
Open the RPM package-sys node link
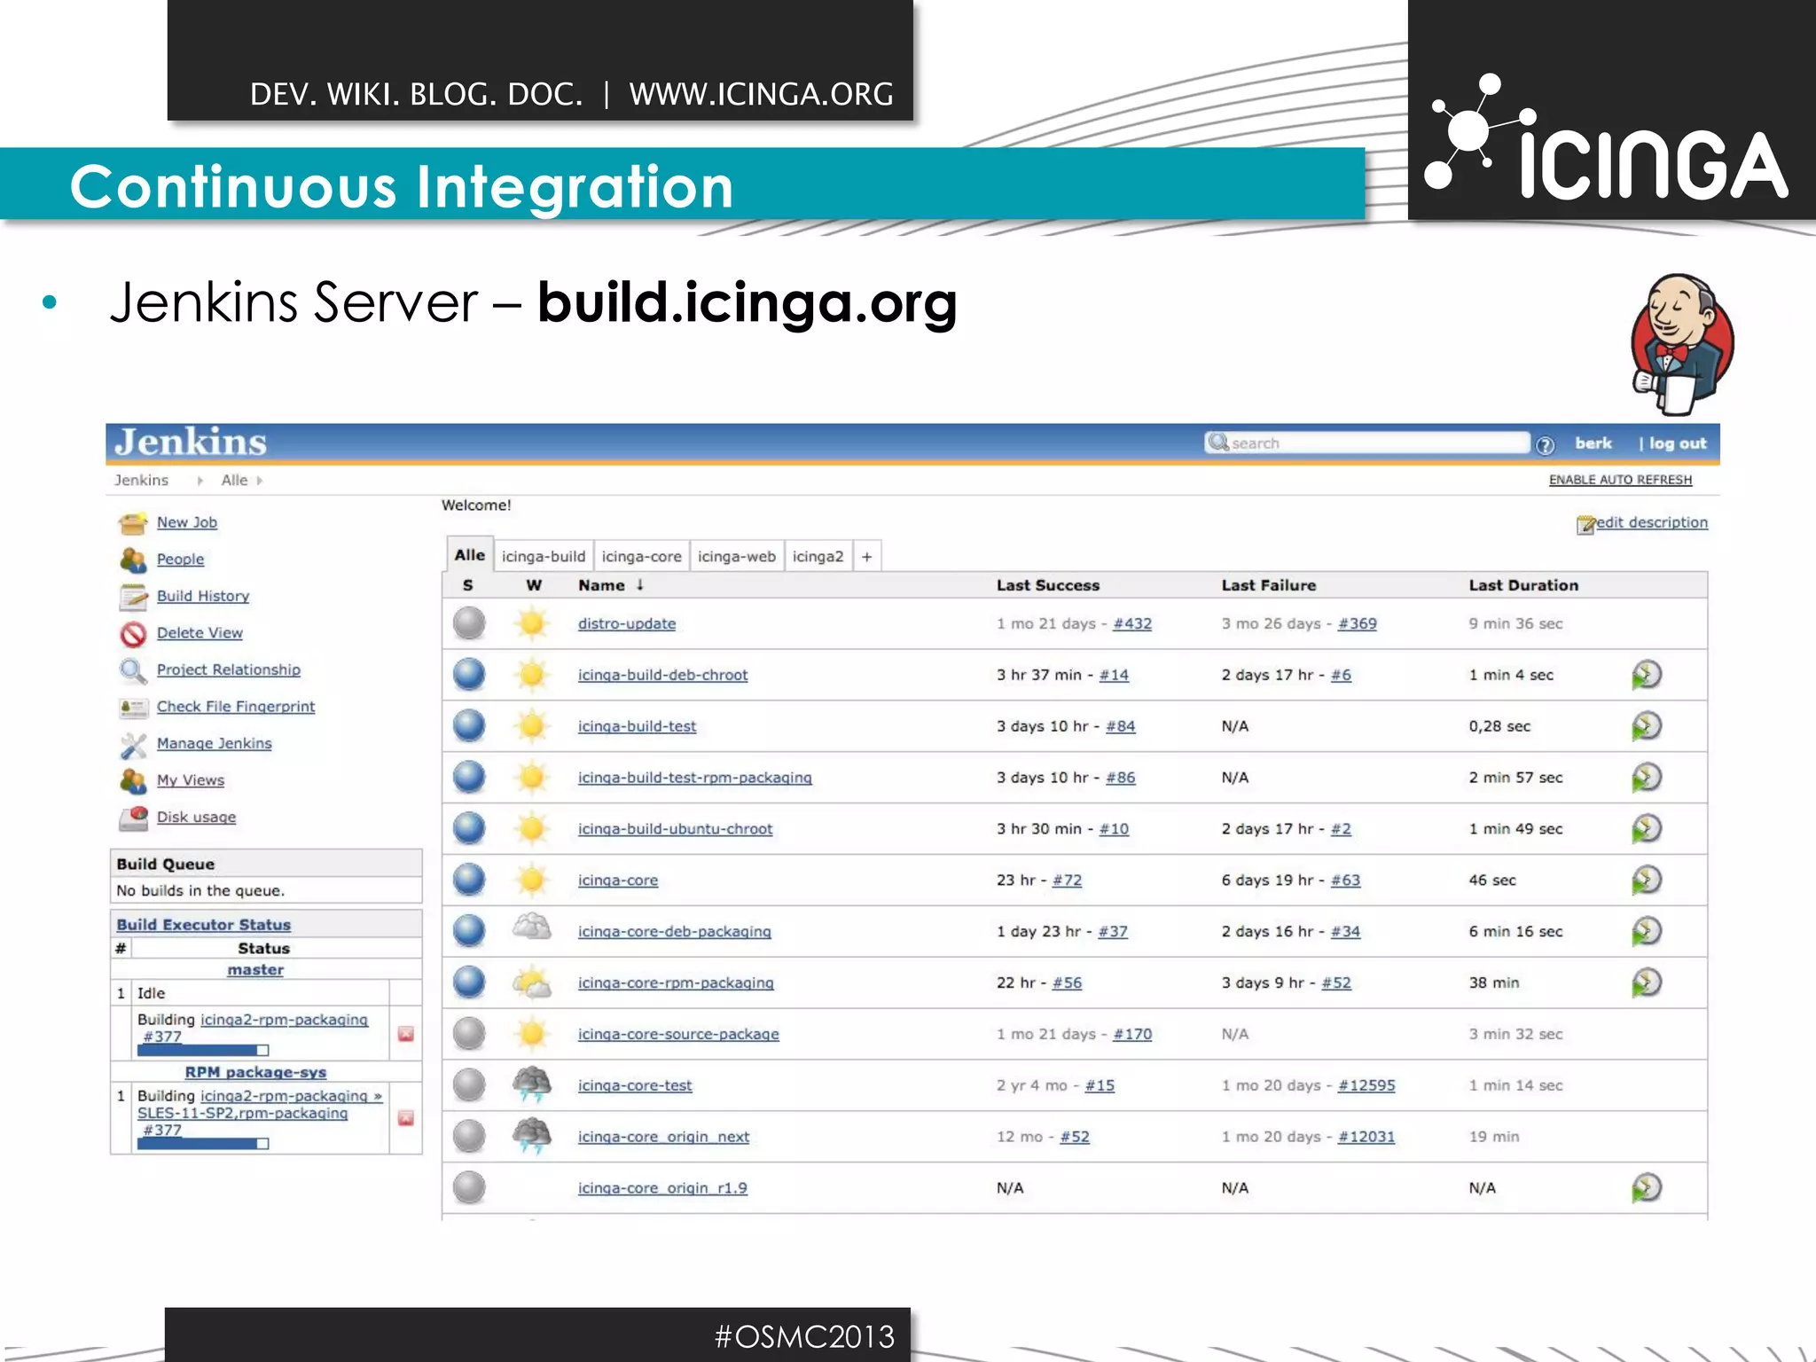(x=255, y=1073)
